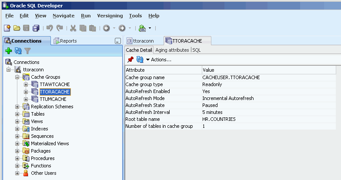Screen dimensions: 341x180
Task: Click the Filter funnel icon in Connections
Action: tap(27, 51)
